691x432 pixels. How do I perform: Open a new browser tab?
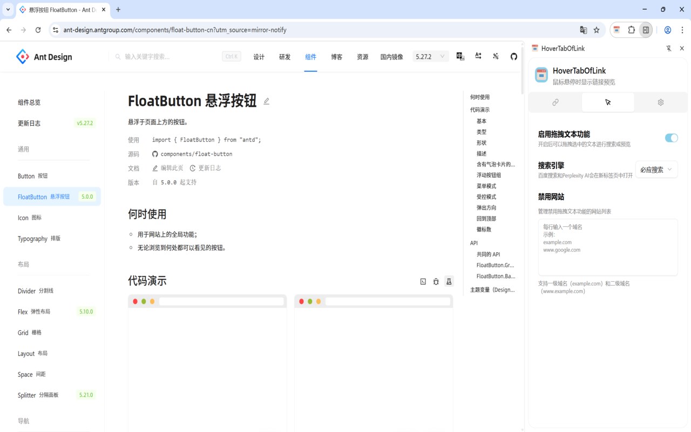coord(118,9)
